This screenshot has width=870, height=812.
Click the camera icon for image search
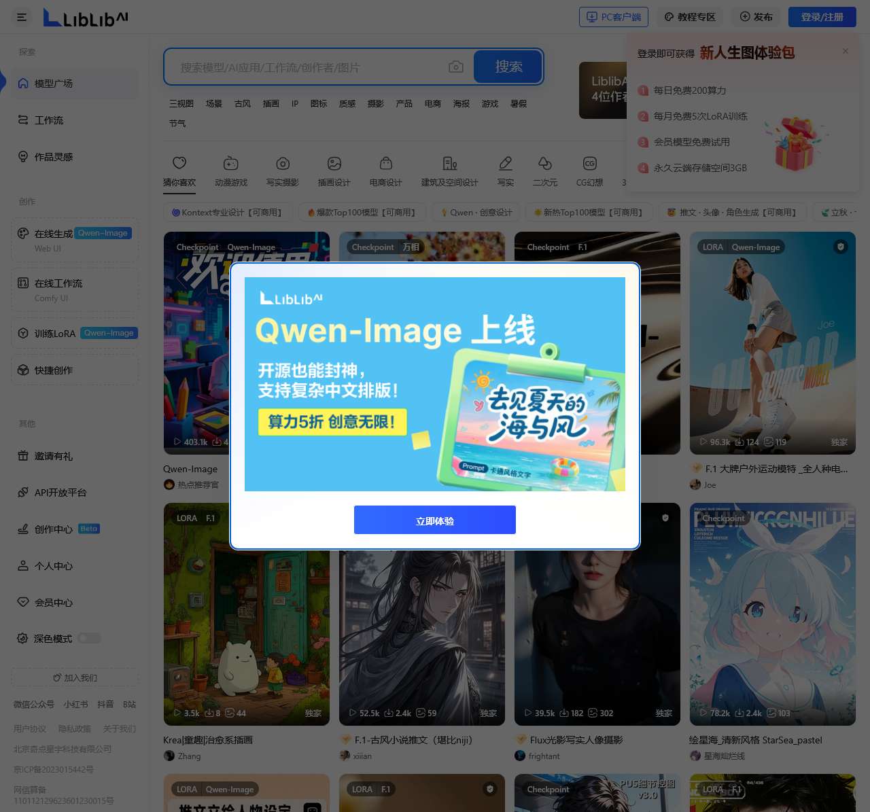pos(455,67)
